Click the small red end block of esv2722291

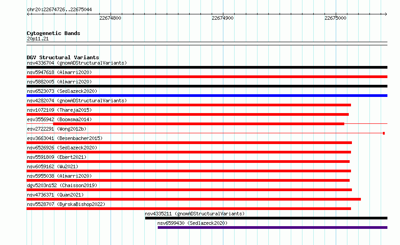384,133
